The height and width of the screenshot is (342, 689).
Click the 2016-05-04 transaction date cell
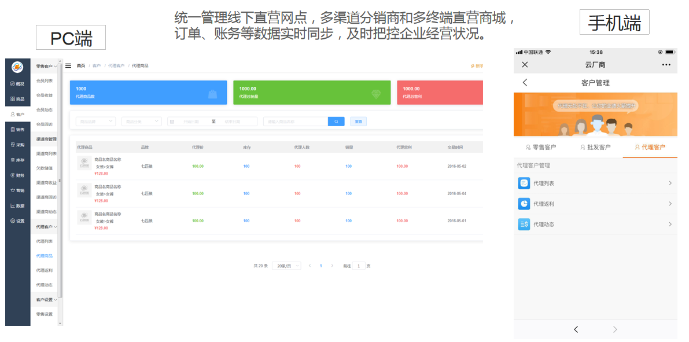(x=456, y=193)
